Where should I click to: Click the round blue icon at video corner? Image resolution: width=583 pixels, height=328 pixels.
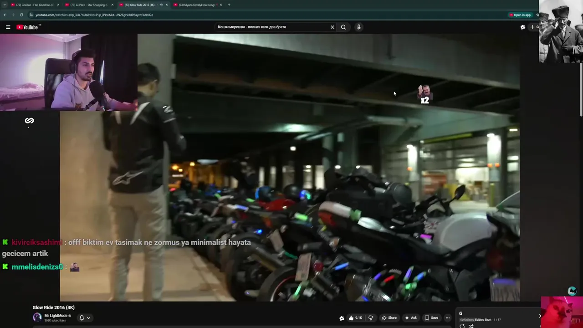(x=572, y=291)
